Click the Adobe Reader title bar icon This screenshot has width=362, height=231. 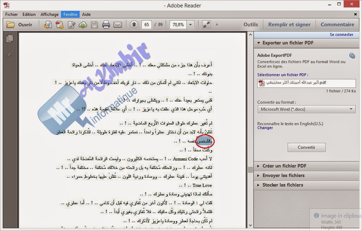[6, 5]
